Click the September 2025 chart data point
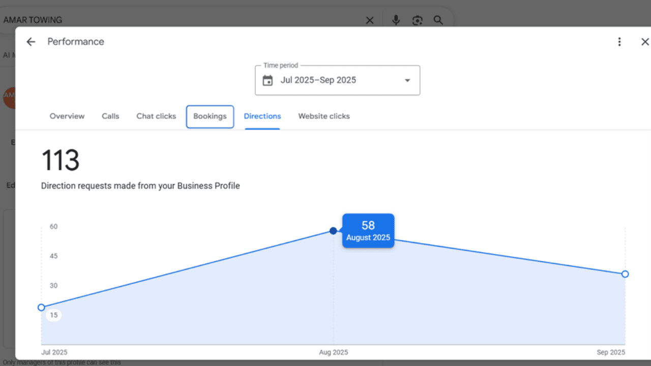The width and height of the screenshot is (651, 366). click(x=625, y=274)
